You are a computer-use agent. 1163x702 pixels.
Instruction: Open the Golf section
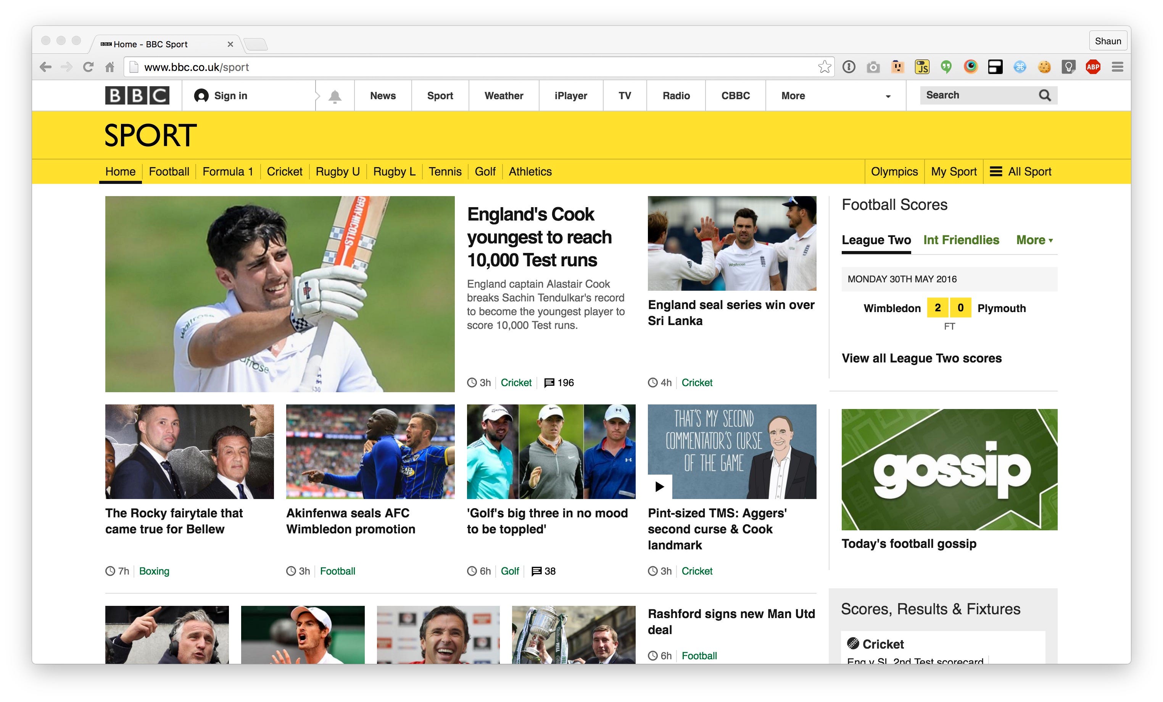point(485,171)
